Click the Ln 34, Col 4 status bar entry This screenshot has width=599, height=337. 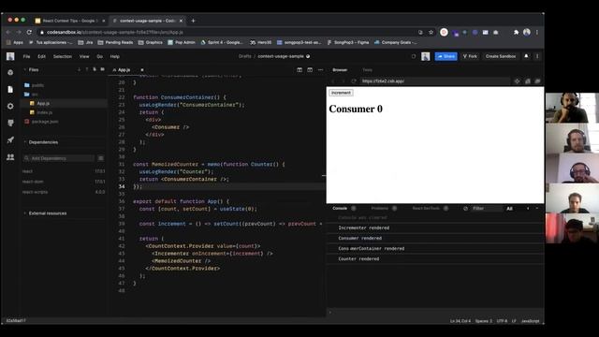pos(460,321)
